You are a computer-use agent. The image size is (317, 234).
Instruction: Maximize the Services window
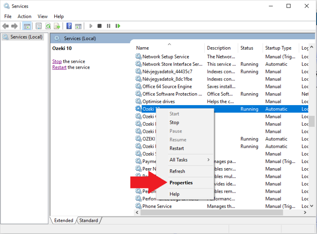(x=288, y=6)
